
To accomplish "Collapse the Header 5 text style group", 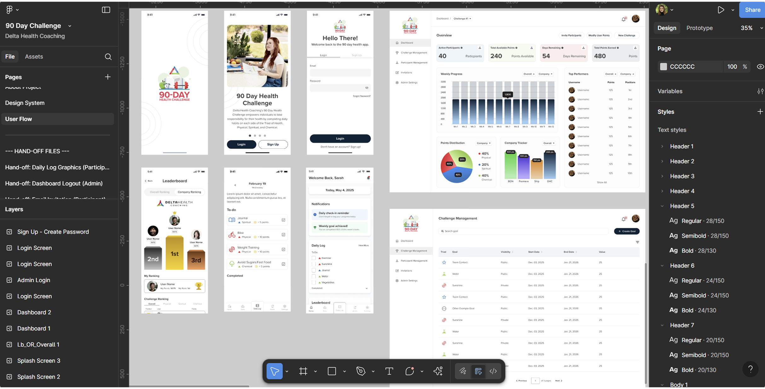I will pyautogui.click(x=662, y=206).
